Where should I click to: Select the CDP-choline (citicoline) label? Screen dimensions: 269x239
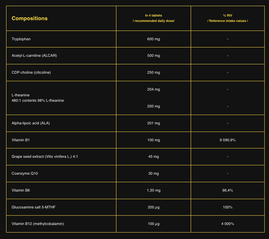click(x=31, y=73)
